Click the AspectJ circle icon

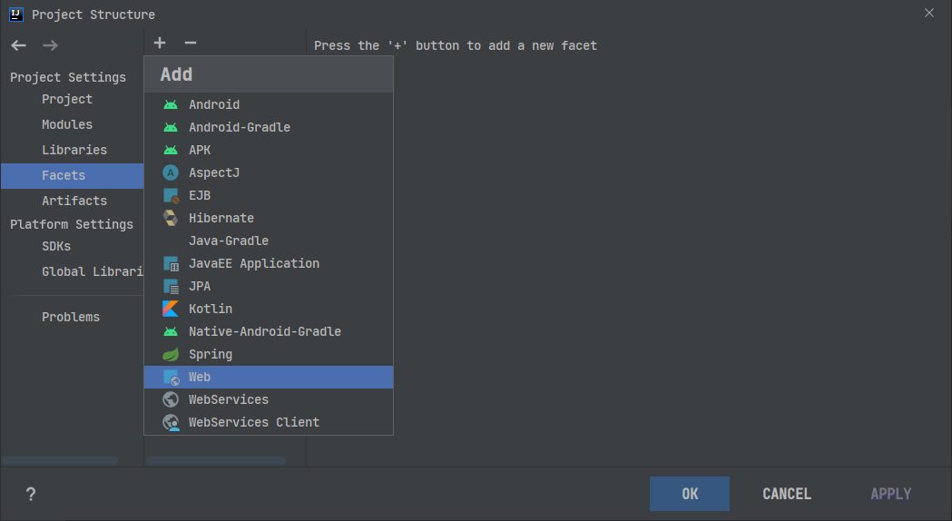coord(171,172)
